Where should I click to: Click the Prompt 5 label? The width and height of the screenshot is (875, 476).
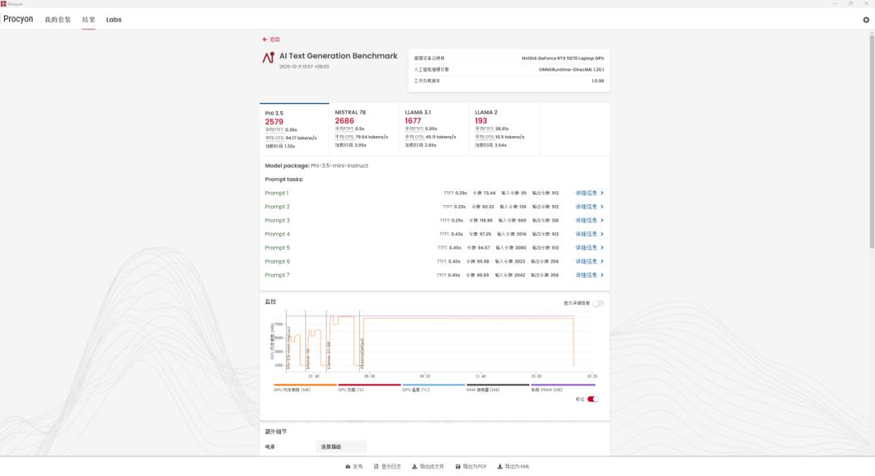tap(277, 247)
